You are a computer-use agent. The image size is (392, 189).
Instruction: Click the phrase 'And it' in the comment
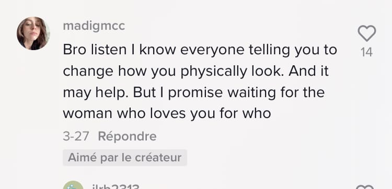click(308, 71)
